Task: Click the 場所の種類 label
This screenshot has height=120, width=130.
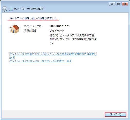Action: click(x=31, y=31)
